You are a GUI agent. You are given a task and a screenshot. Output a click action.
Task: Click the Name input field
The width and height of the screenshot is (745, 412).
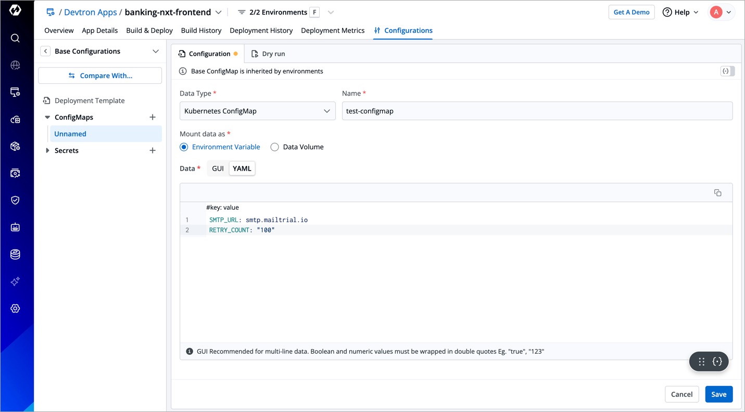tap(537, 111)
